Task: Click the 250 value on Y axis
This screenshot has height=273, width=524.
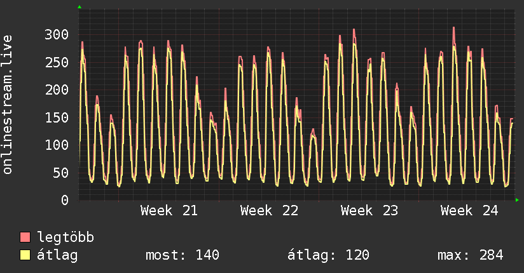Action: (57, 62)
